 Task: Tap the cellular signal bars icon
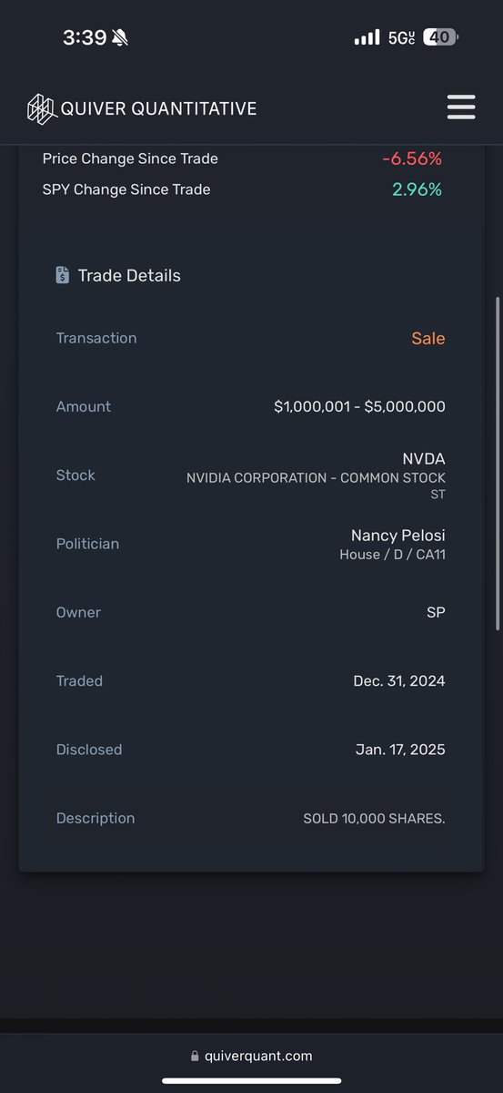point(367,37)
